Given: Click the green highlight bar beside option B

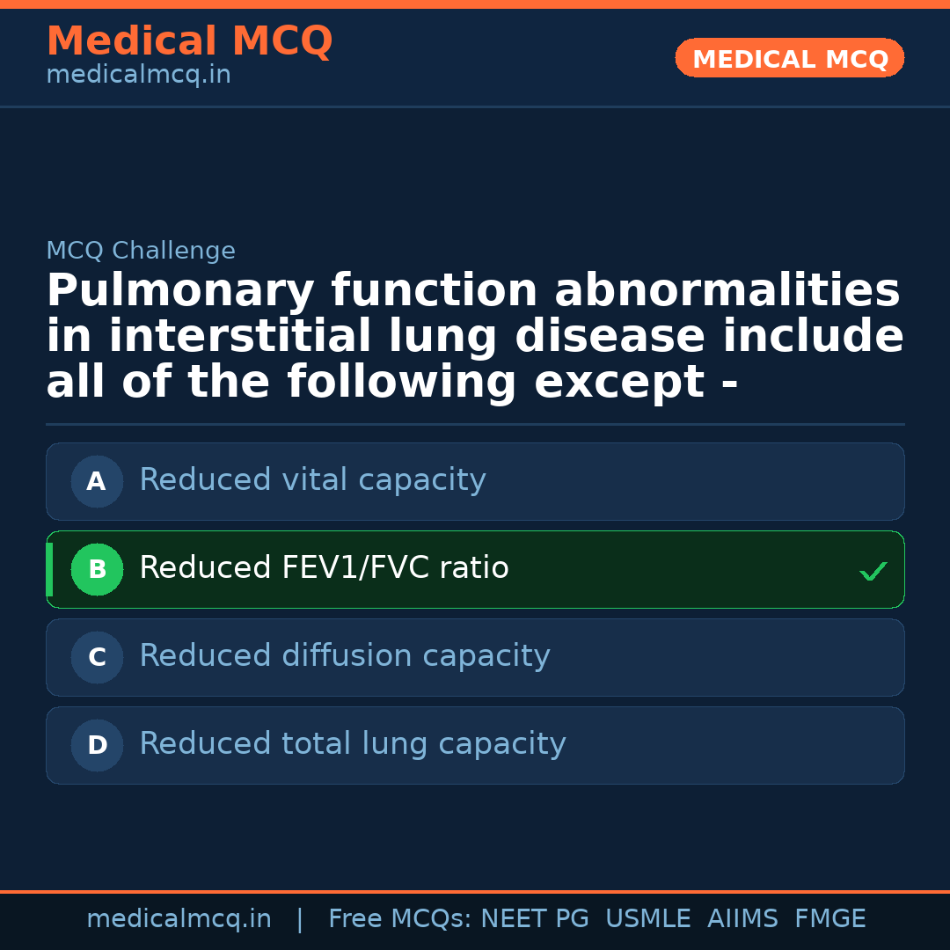Looking at the screenshot, I should 49,569.
